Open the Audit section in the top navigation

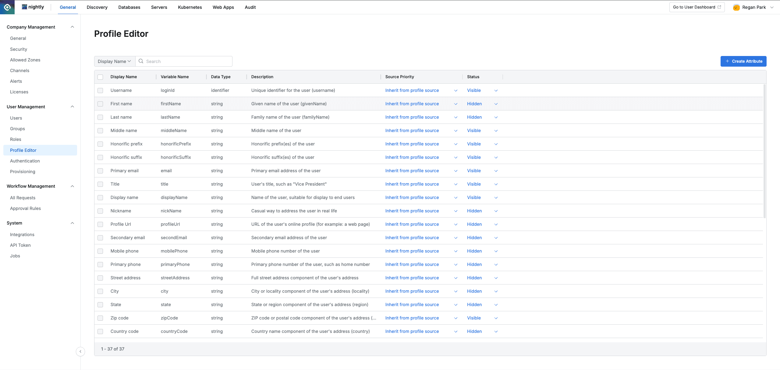250,7
